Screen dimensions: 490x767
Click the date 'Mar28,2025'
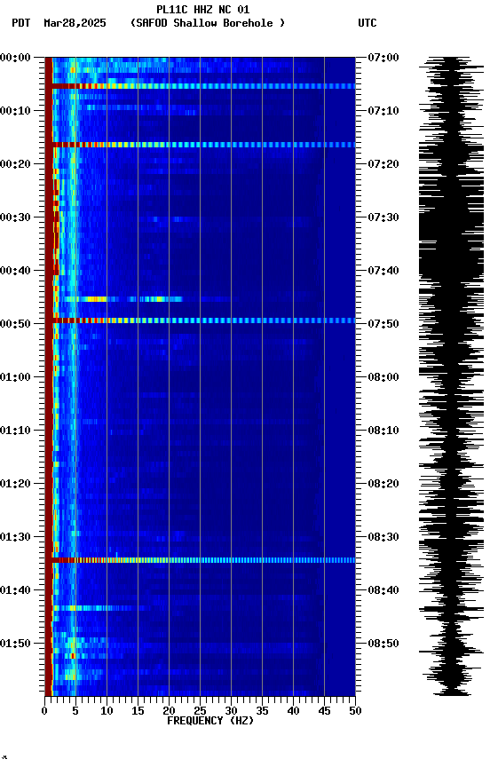75,23
